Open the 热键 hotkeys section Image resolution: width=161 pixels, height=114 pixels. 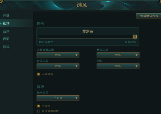tap(6, 16)
